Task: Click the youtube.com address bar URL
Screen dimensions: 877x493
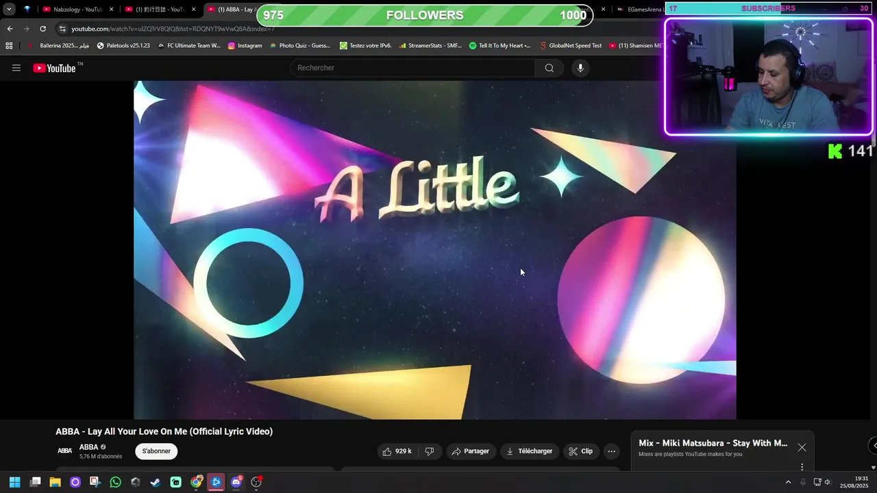Action: [x=173, y=29]
